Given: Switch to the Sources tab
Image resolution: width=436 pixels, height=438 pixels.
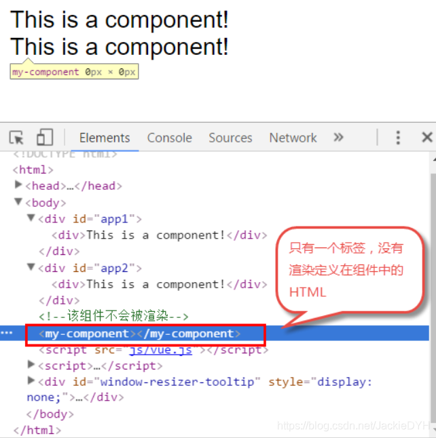Looking at the screenshot, I should click(230, 138).
